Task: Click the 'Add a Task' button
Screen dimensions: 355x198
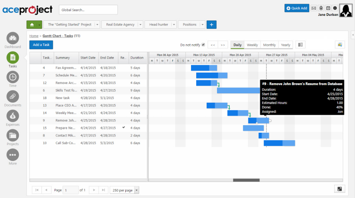Action: point(41,45)
